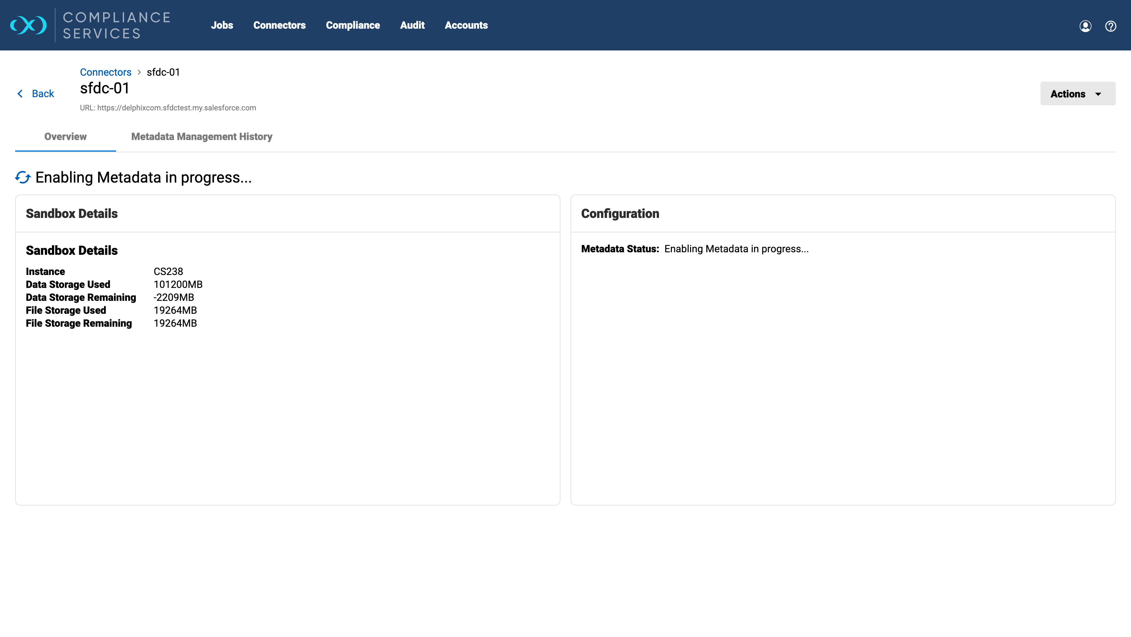Open the Compliance navigation item
The width and height of the screenshot is (1131, 637).
(352, 25)
